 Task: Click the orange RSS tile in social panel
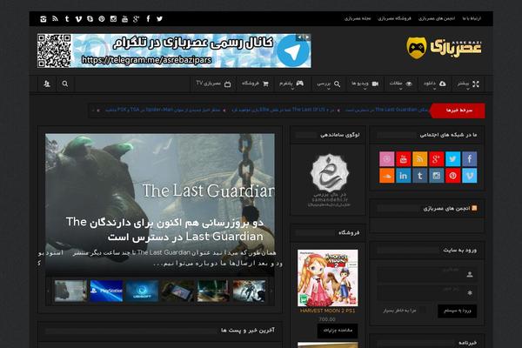point(420,159)
